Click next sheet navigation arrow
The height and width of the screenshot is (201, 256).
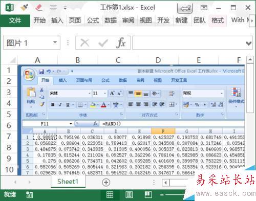point(29,182)
